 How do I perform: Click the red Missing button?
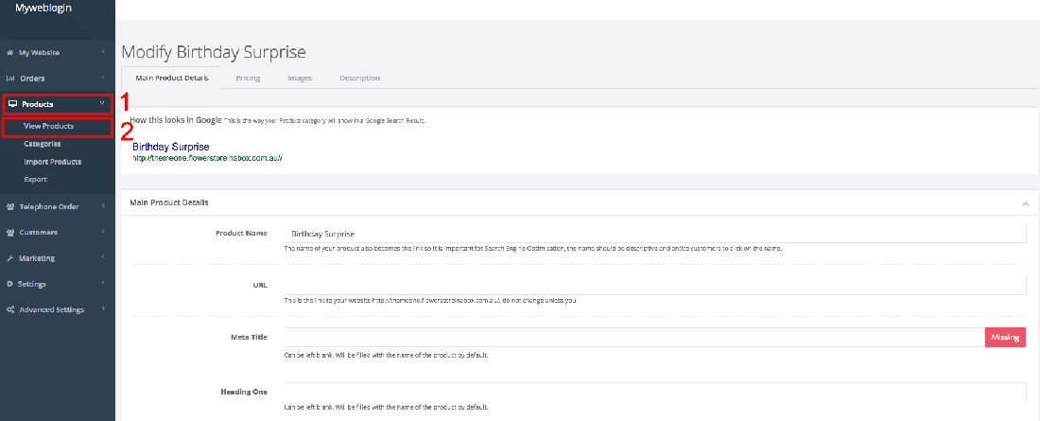point(1005,338)
